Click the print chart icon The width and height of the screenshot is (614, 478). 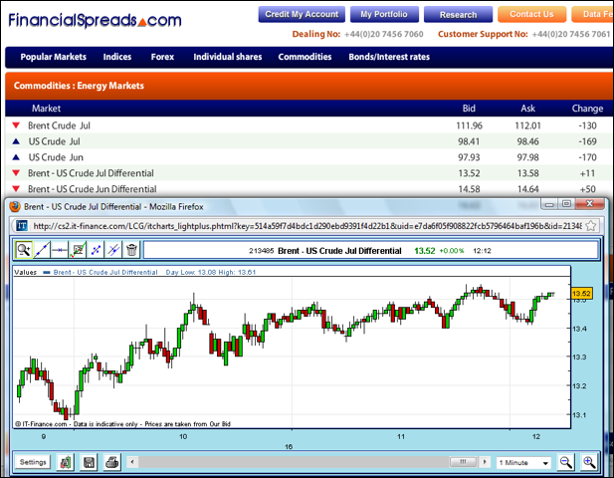point(112,462)
